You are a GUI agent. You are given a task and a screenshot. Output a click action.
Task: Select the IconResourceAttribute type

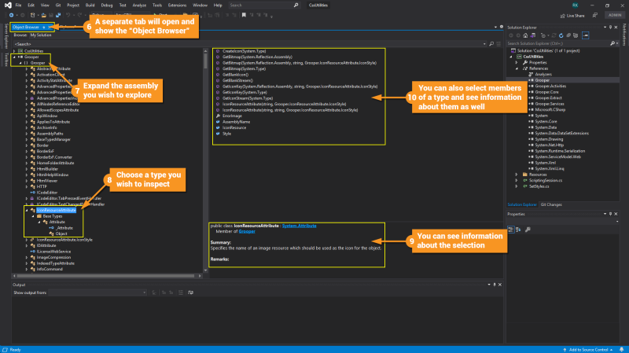[56, 211]
